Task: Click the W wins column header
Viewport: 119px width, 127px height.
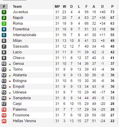Action: point(64,7)
